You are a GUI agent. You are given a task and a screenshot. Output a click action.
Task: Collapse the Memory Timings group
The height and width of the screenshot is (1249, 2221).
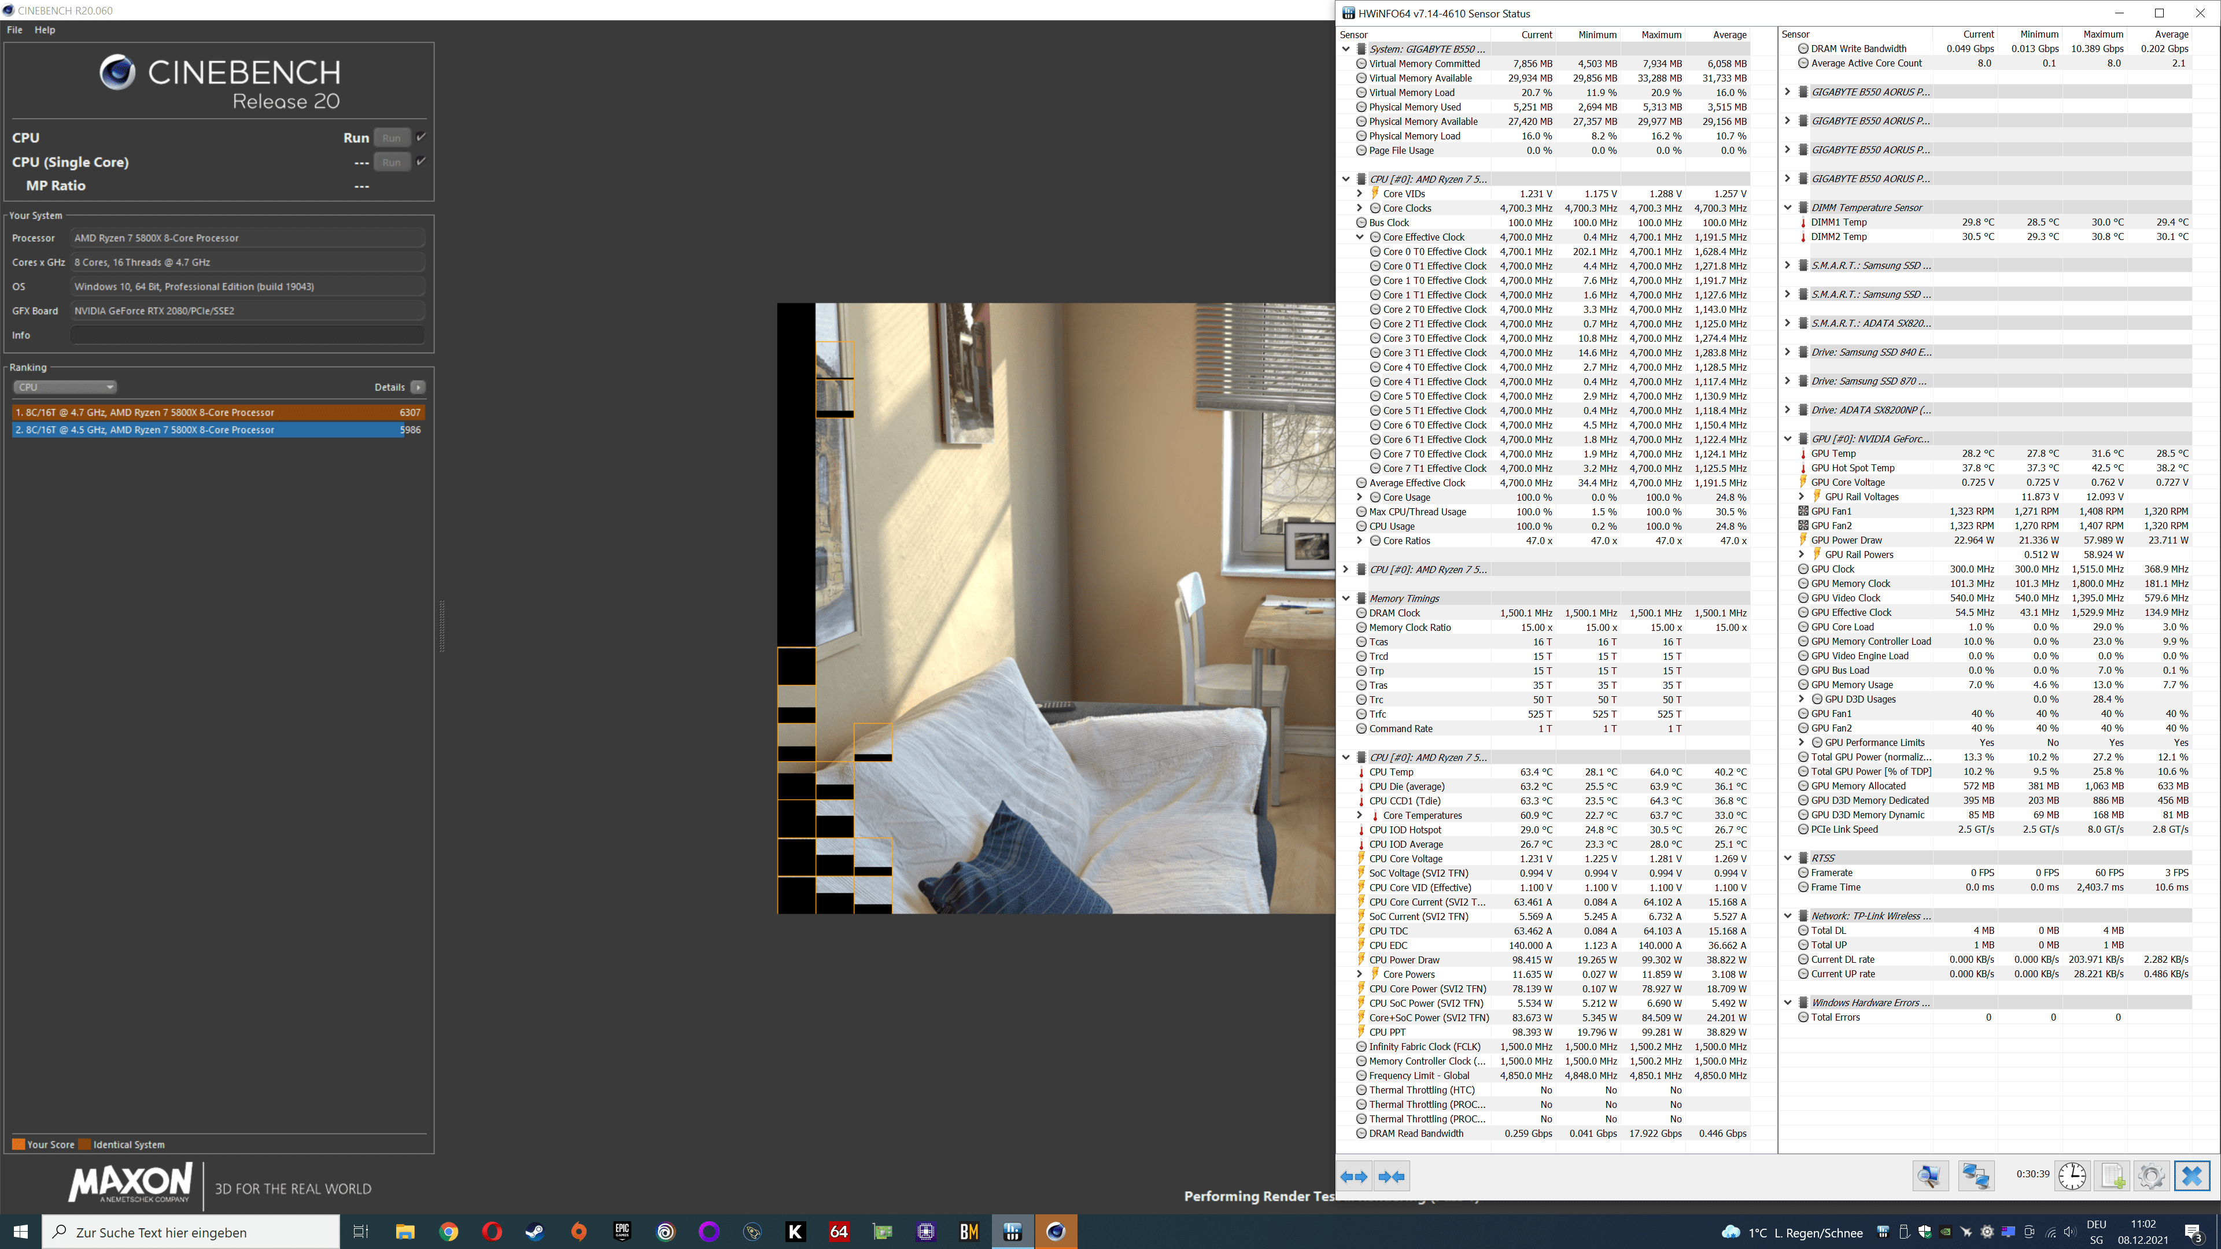(x=1345, y=598)
